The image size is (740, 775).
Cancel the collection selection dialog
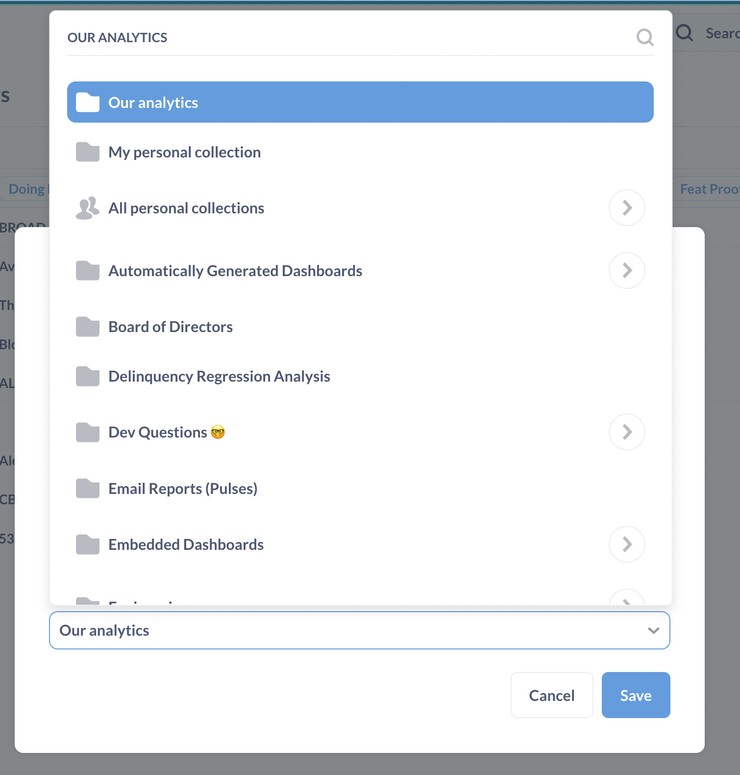tap(551, 695)
